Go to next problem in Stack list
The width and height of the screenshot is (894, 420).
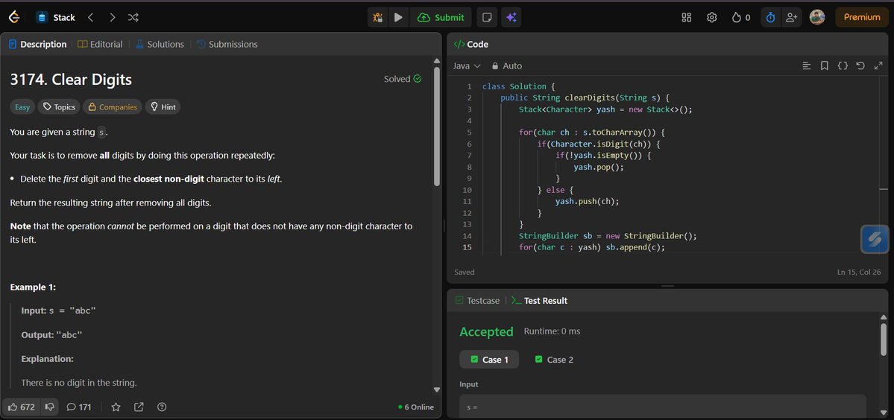[x=113, y=18]
